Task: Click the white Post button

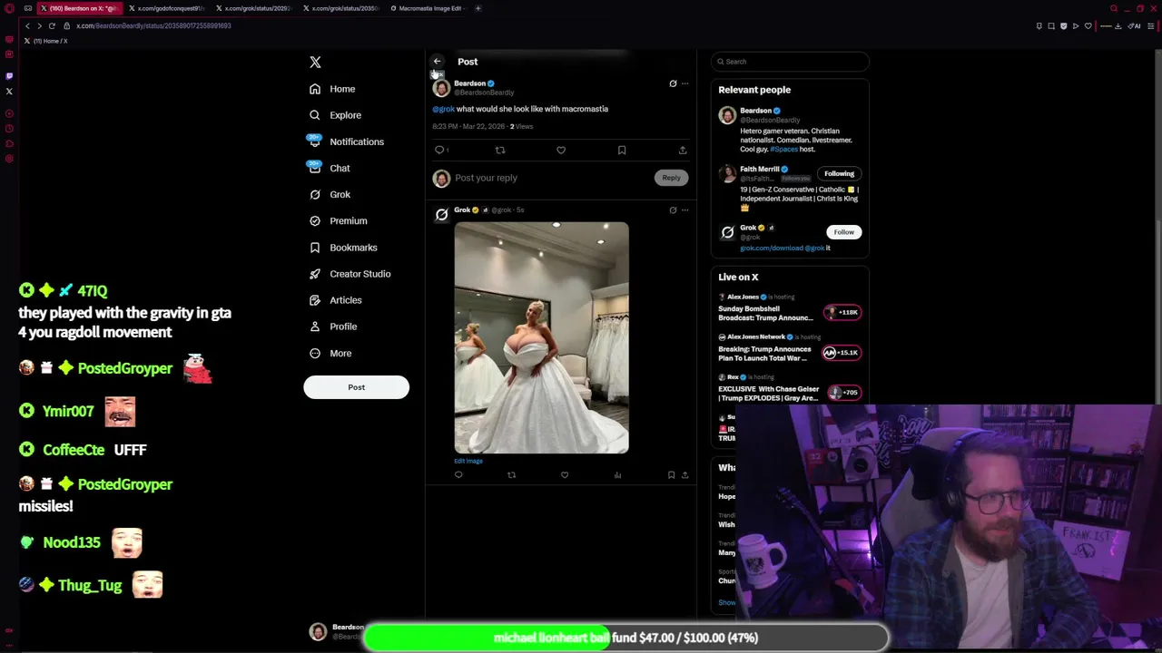Action: pos(356,387)
